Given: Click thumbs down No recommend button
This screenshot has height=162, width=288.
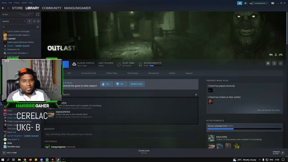Looking at the screenshot, I should [x=121, y=84].
